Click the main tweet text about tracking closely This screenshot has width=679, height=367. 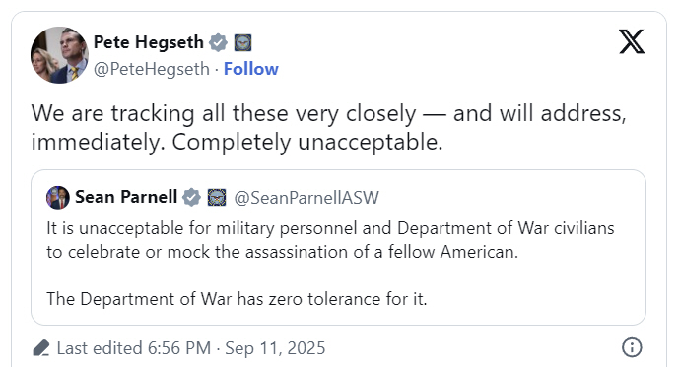point(329,128)
